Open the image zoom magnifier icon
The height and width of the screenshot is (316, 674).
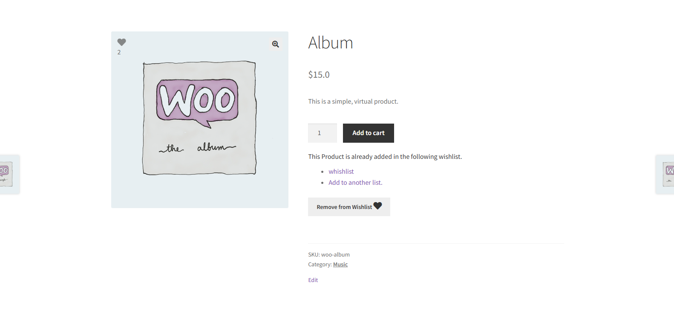click(x=276, y=44)
